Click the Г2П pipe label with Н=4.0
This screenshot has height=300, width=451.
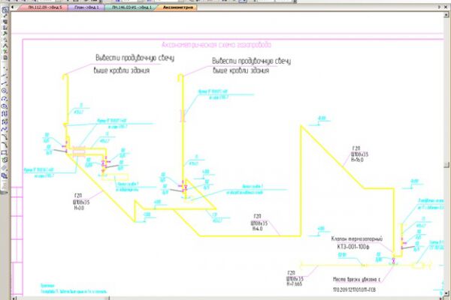259,223
